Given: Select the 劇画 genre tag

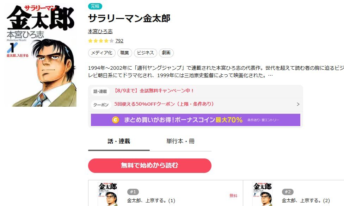Looking at the screenshot, I should coord(166,53).
